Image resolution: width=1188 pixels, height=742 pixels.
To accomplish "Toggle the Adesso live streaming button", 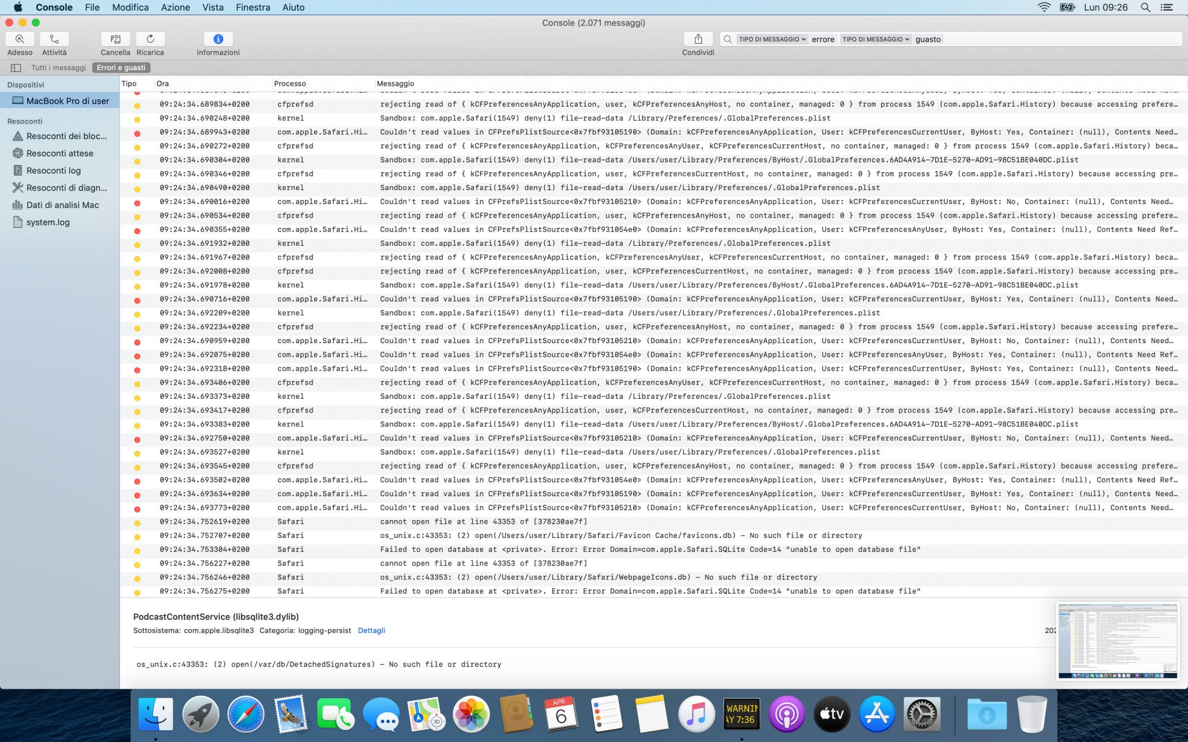I will [x=20, y=39].
